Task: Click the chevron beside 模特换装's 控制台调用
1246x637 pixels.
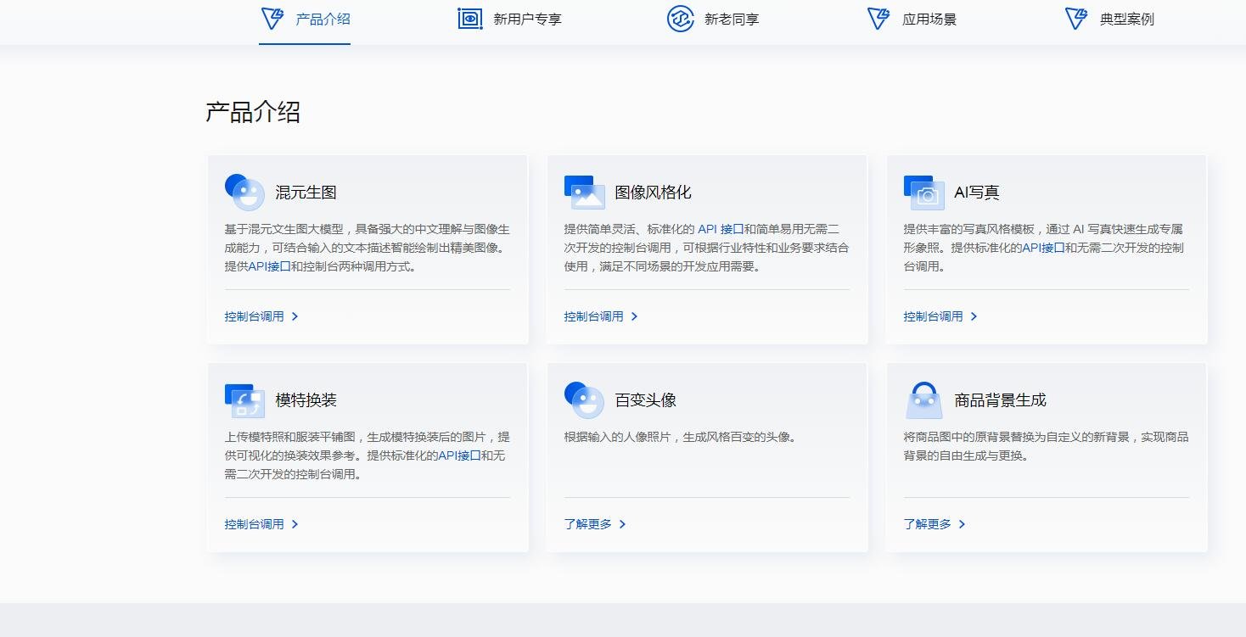Action: pos(296,523)
